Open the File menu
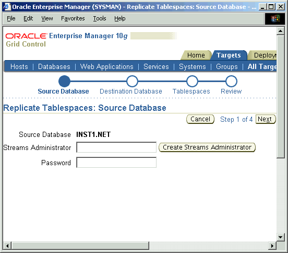This screenshot has height=253, width=288. [11, 19]
